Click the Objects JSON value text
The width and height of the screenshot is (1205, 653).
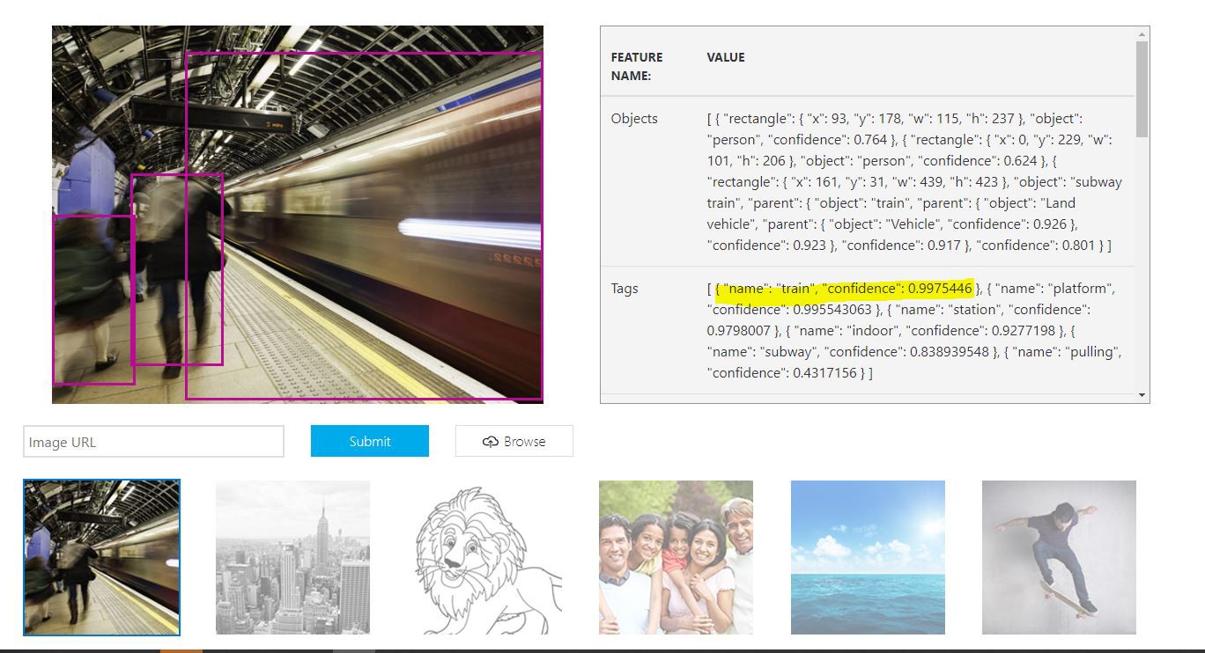[914, 181]
